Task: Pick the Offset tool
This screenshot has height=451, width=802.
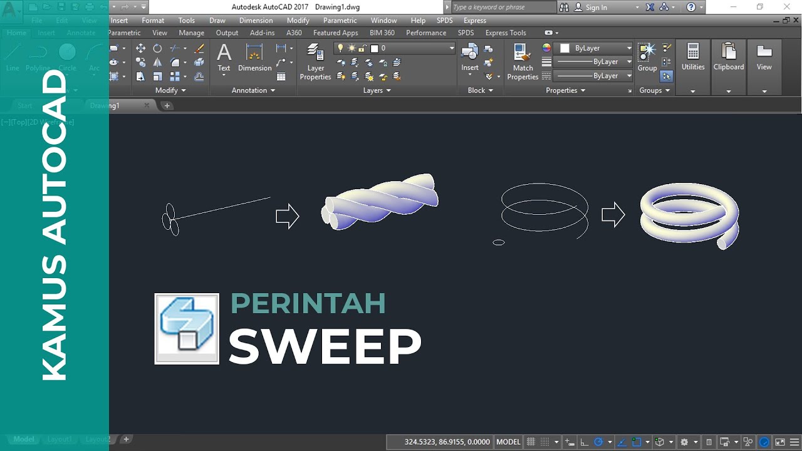Action: (199, 76)
